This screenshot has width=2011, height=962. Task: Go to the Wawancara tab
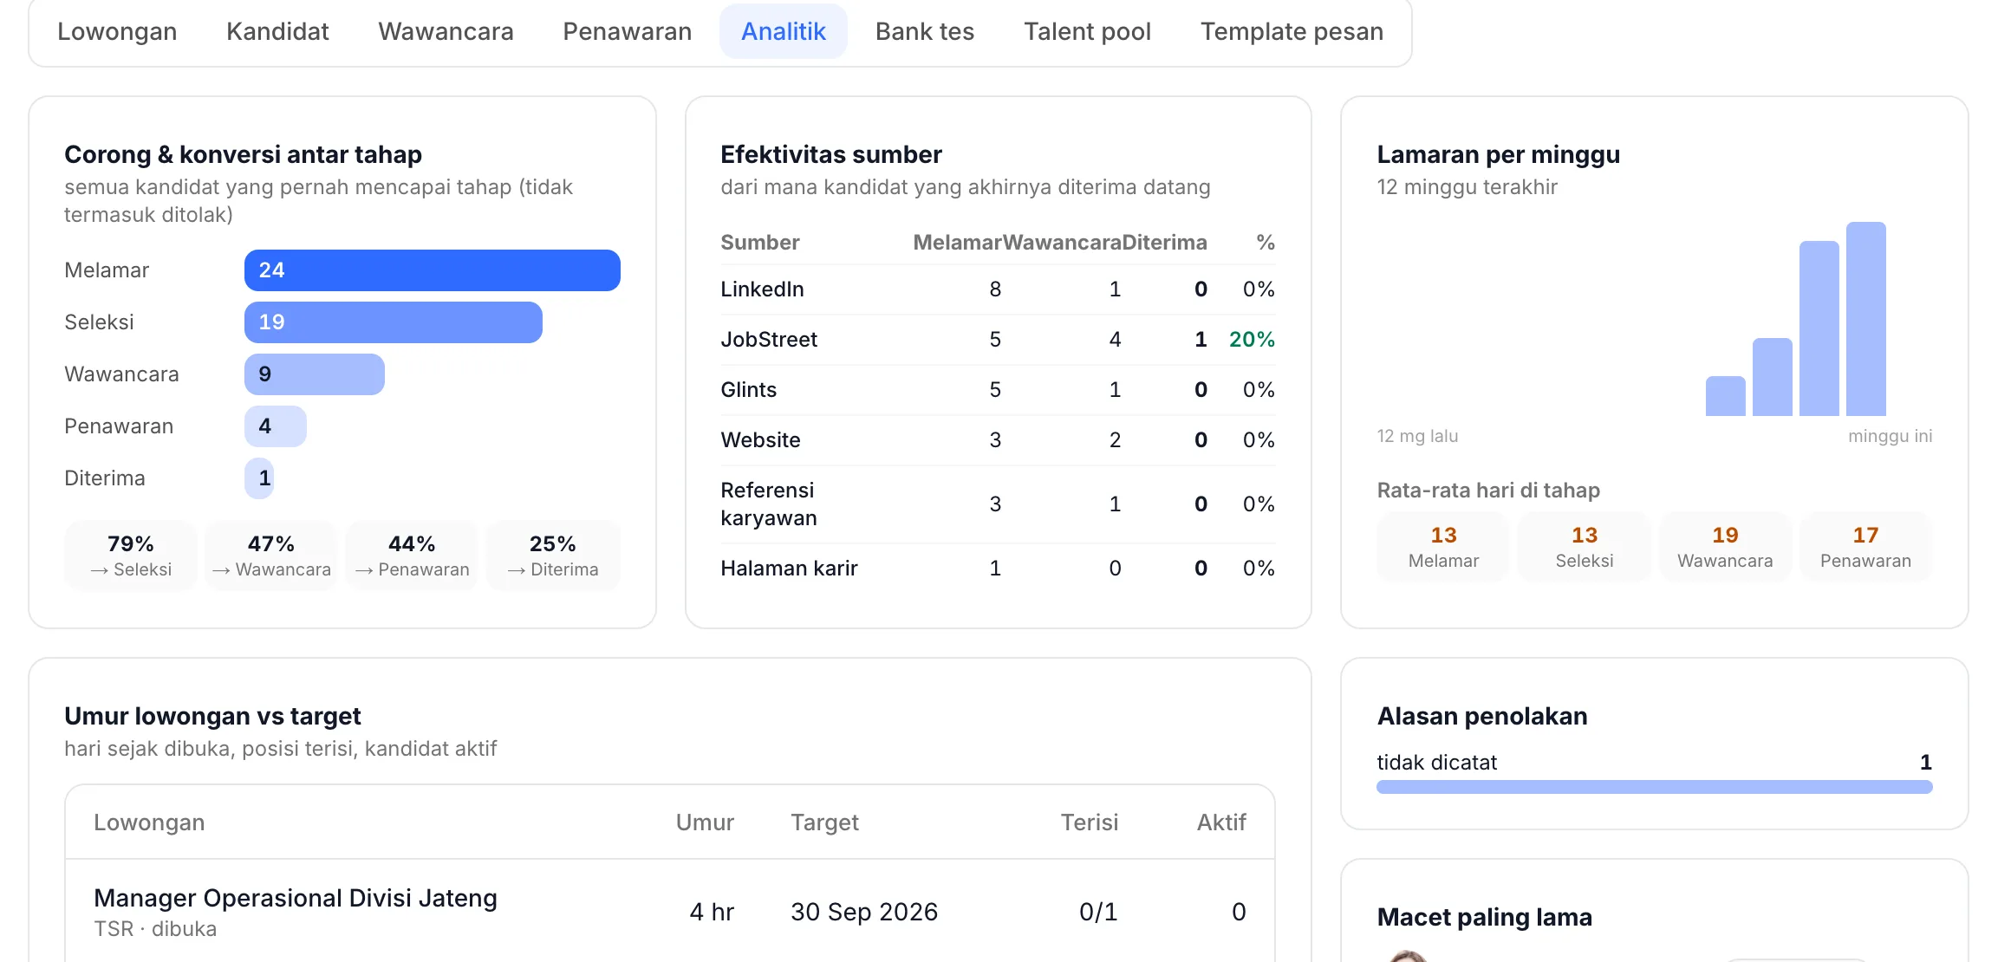[446, 31]
